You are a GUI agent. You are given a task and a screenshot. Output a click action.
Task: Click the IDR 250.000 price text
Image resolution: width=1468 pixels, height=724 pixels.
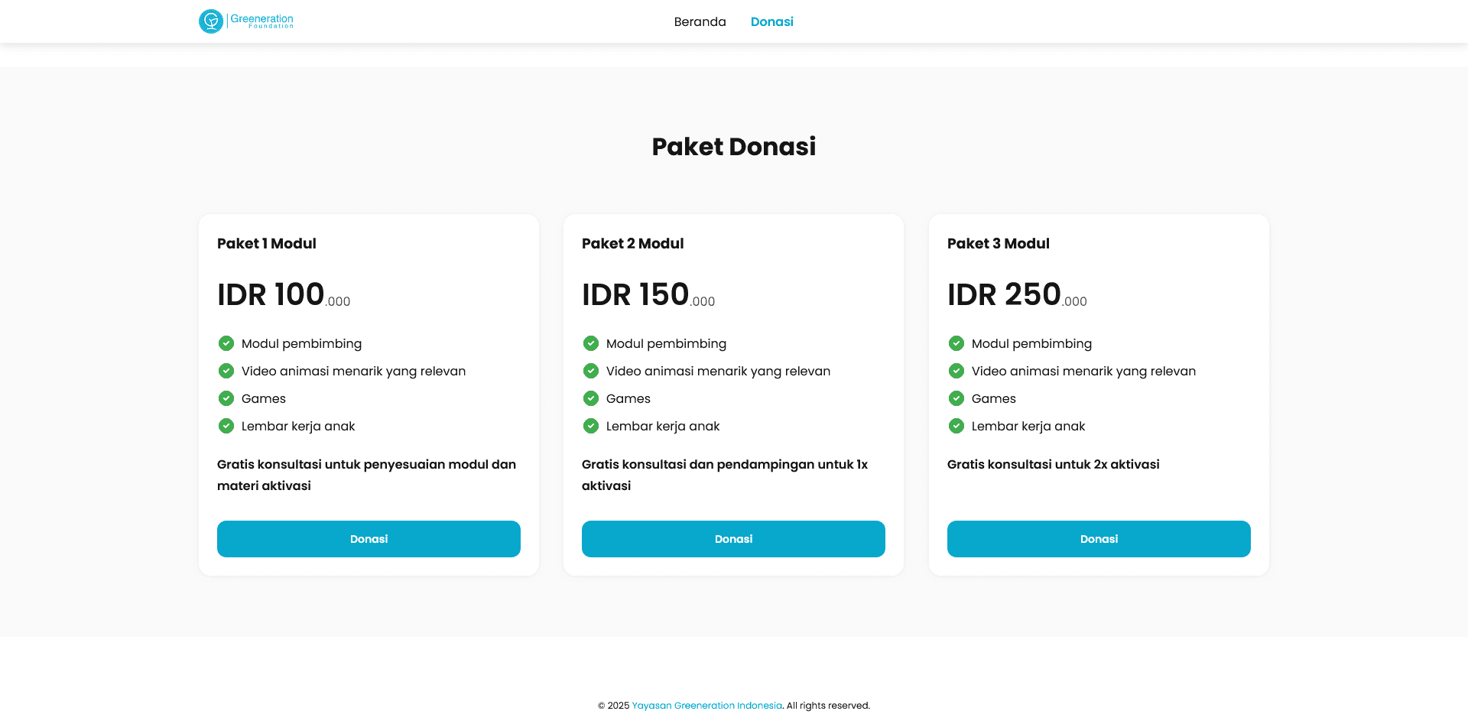[1017, 294]
